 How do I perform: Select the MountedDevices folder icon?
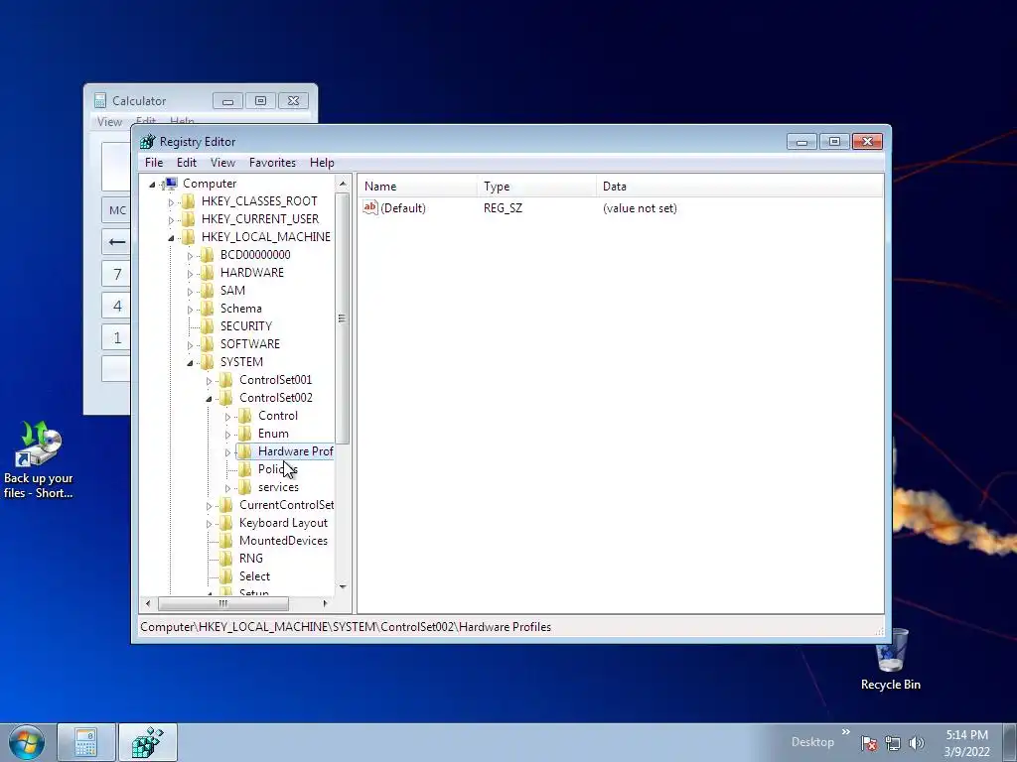tap(225, 541)
